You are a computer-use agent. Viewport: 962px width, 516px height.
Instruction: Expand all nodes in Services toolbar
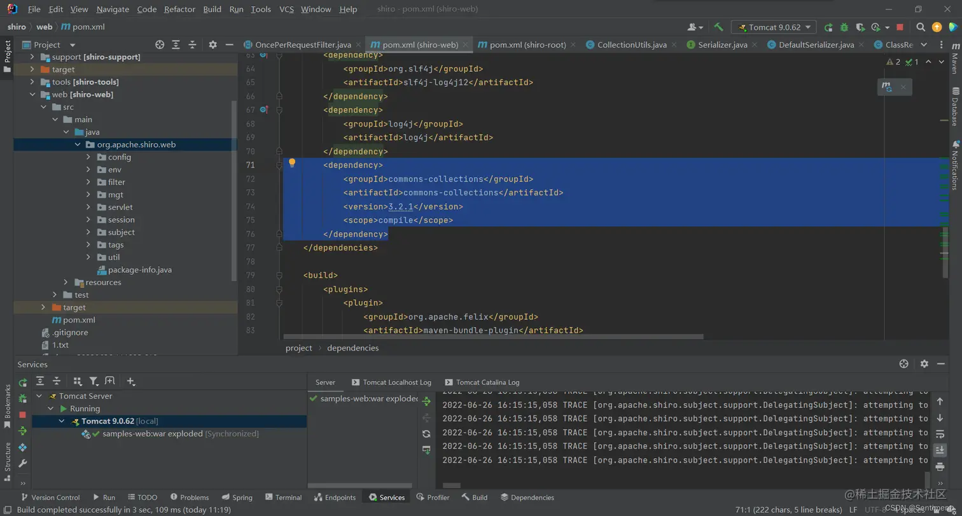[x=40, y=381]
